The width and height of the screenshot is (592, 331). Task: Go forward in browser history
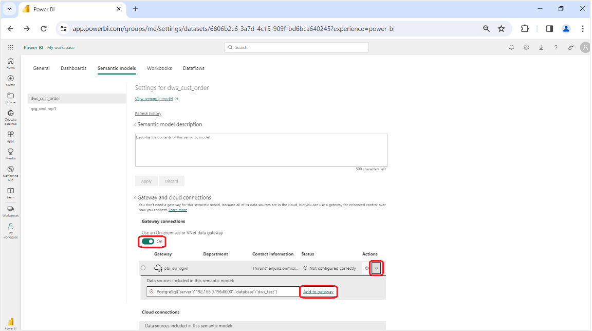27,29
